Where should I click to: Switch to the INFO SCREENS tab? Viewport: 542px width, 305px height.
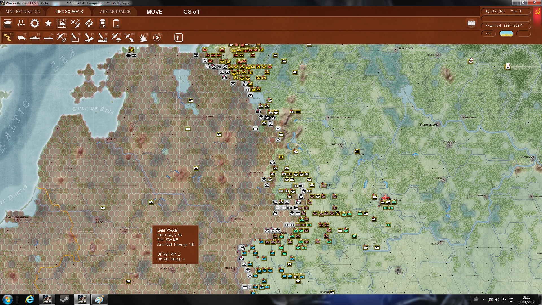69,12
